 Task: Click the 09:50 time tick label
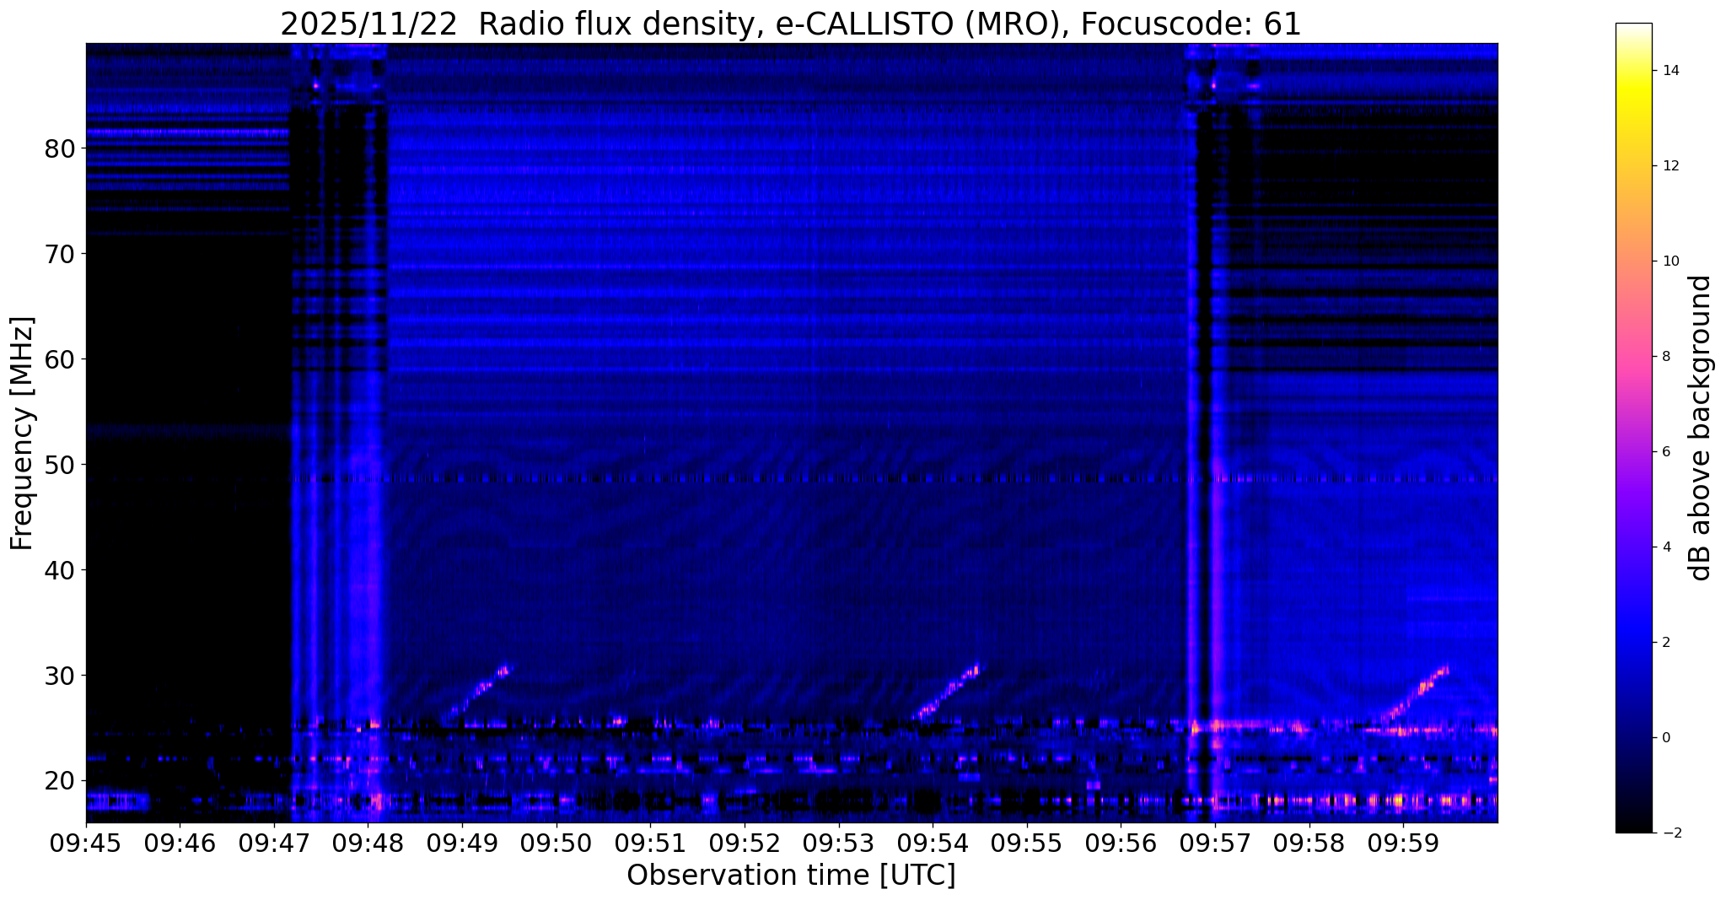[557, 842]
